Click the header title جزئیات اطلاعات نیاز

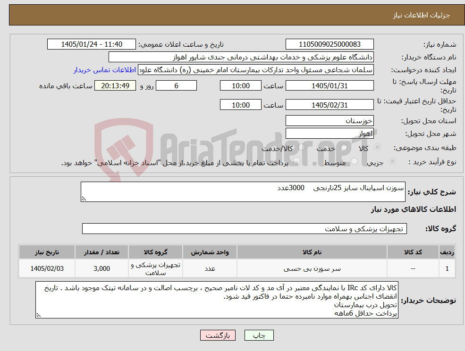point(422,15)
